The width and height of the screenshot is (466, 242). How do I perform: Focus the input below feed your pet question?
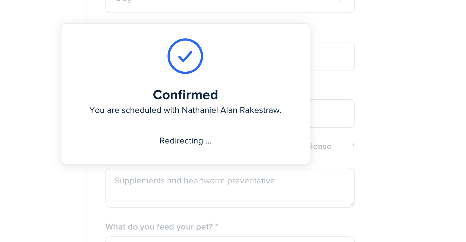(230, 239)
